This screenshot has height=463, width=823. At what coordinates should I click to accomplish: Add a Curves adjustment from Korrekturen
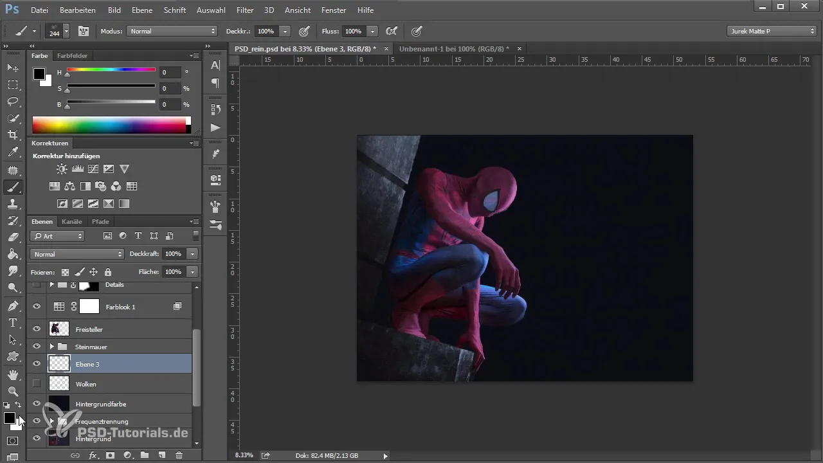coord(93,169)
